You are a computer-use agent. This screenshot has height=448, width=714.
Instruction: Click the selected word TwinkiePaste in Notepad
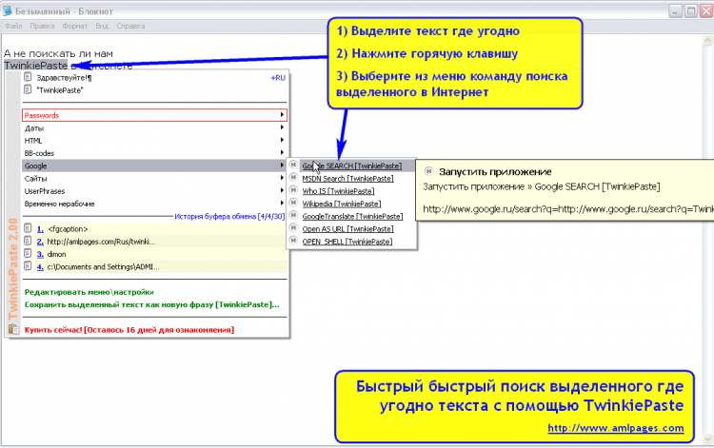(35, 66)
